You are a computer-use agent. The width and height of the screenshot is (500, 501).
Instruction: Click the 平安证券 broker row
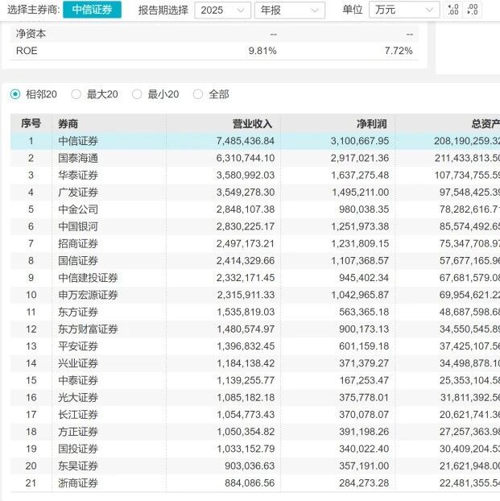pos(255,346)
